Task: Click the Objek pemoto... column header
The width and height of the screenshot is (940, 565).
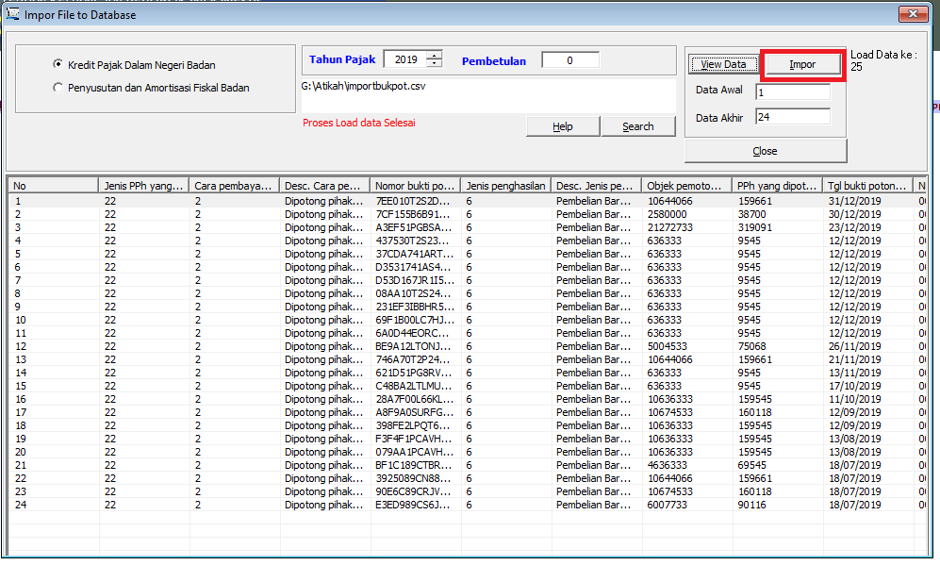Action: [687, 185]
